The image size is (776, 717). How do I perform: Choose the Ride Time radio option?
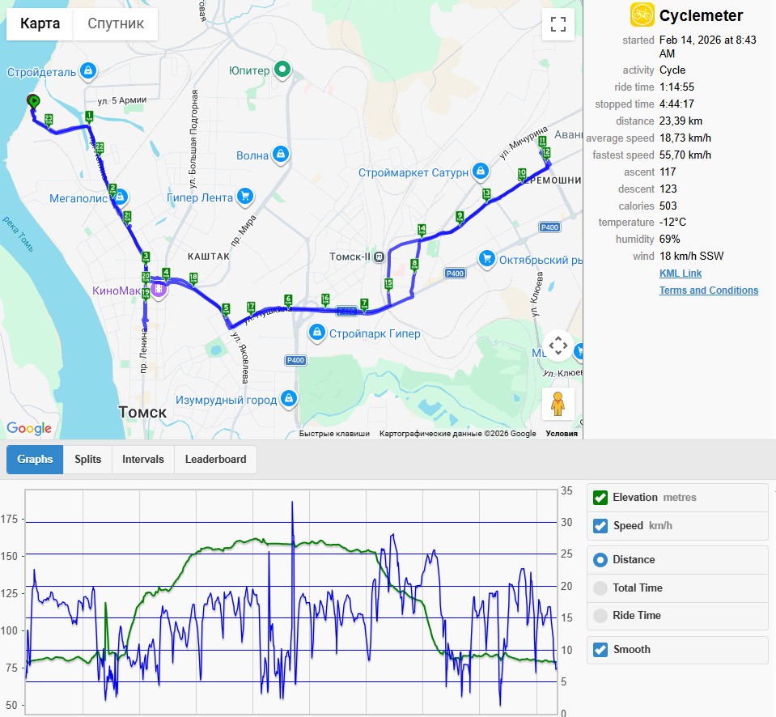pos(600,616)
